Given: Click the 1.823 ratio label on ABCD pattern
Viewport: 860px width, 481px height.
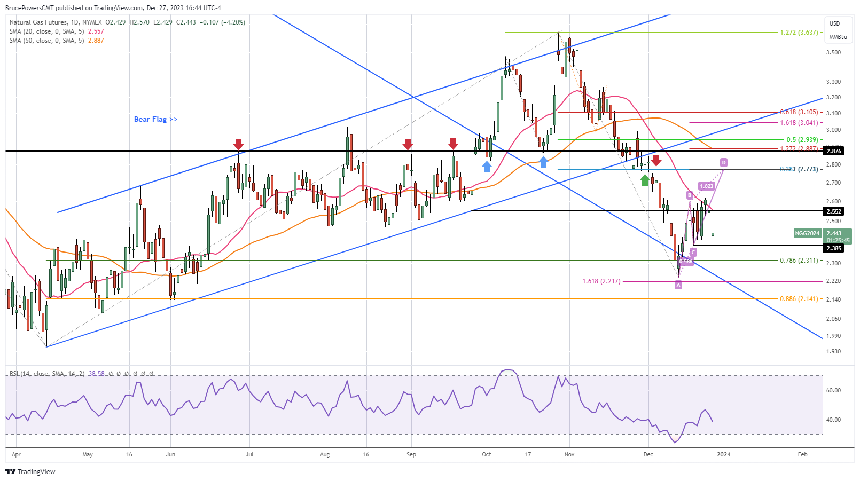Looking at the screenshot, I should coord(707,186).
